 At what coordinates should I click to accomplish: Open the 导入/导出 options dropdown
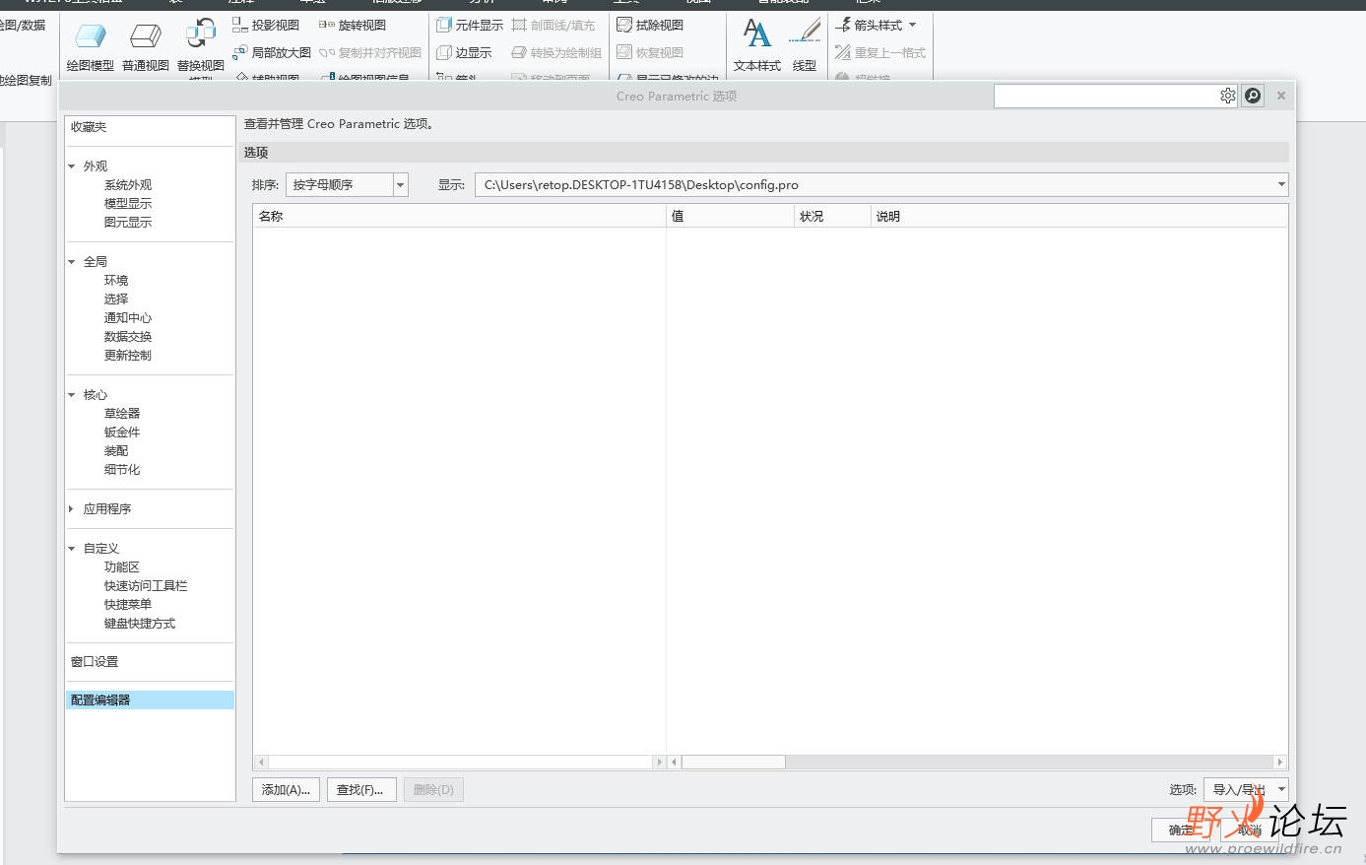pos(1246,789)
